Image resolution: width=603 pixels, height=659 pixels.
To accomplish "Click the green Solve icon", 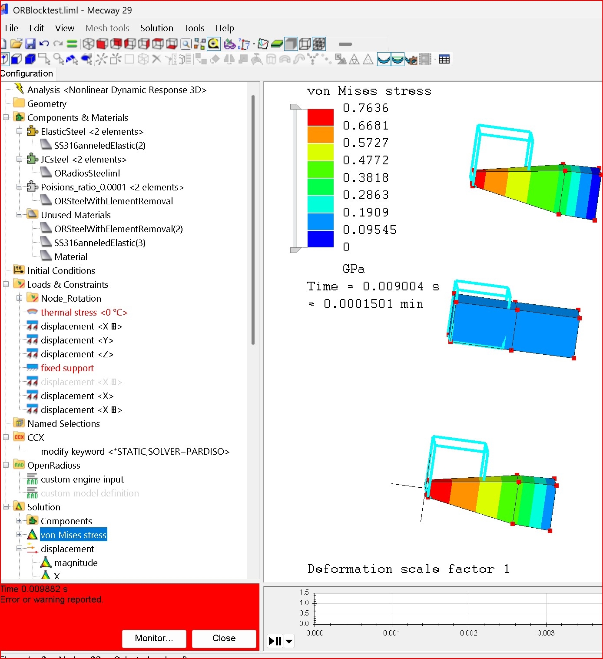I will tap(72, 44).
